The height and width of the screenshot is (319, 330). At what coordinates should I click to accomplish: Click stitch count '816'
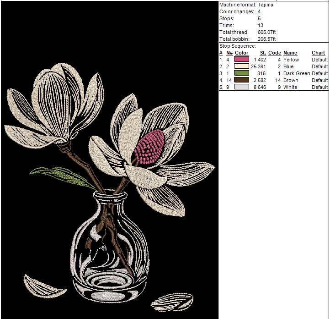(261, 73)
